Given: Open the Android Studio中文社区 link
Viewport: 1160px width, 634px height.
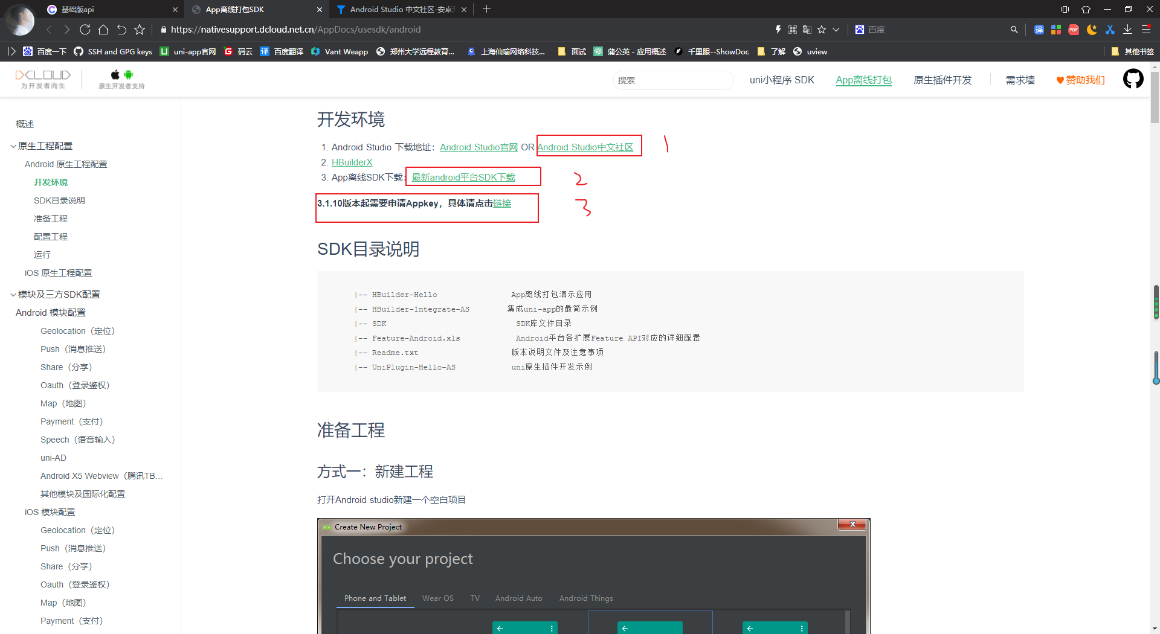Looking at the screenshot, I should [585, 147].
